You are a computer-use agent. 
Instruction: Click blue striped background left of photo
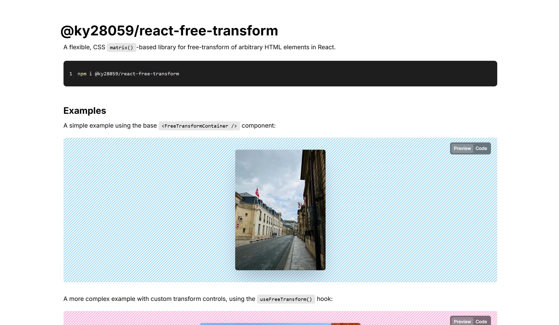[x=148, y=210]
